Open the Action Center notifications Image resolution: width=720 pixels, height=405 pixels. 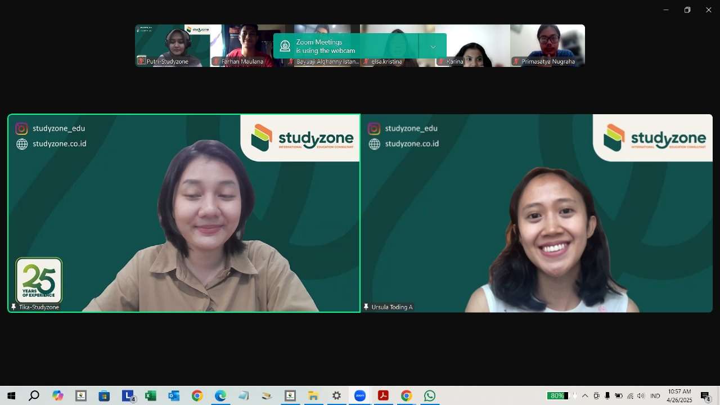[x=705, y=396]
